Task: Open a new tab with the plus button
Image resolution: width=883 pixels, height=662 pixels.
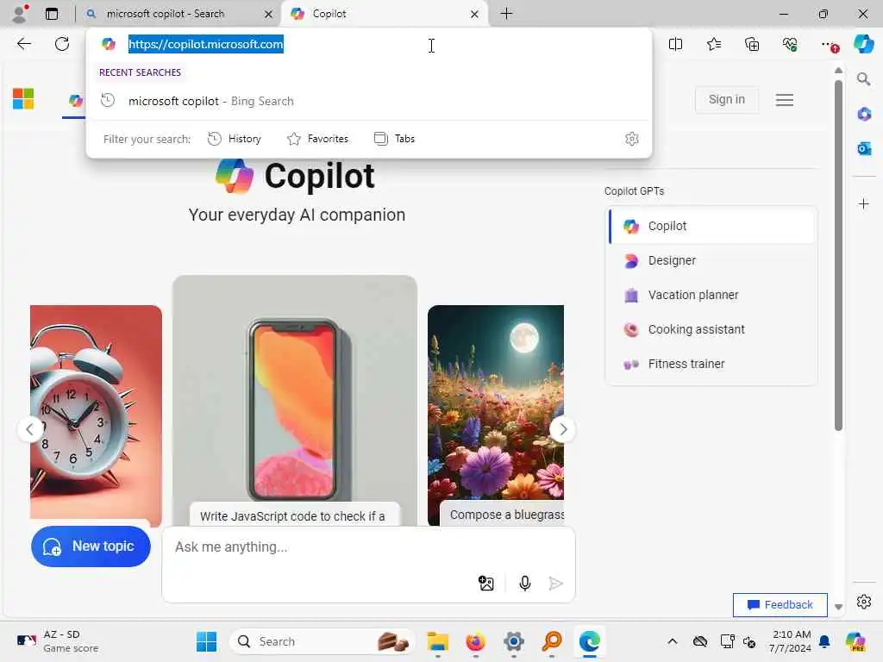Action: (x=506, y=14)
